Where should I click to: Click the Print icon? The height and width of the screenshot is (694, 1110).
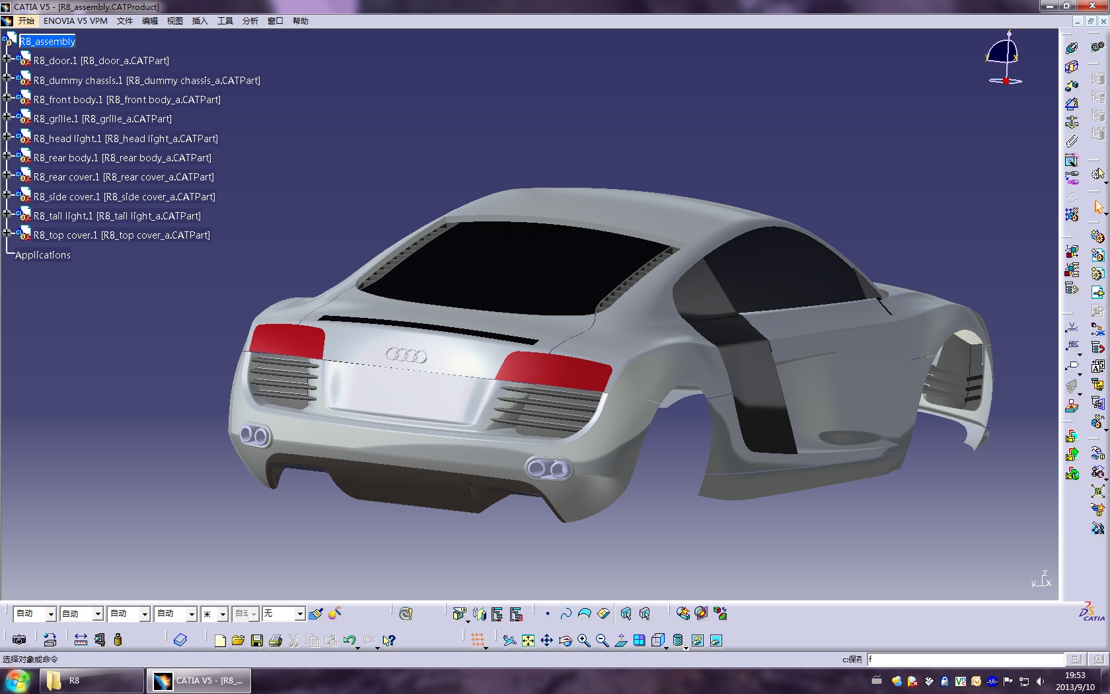point(276,640)
